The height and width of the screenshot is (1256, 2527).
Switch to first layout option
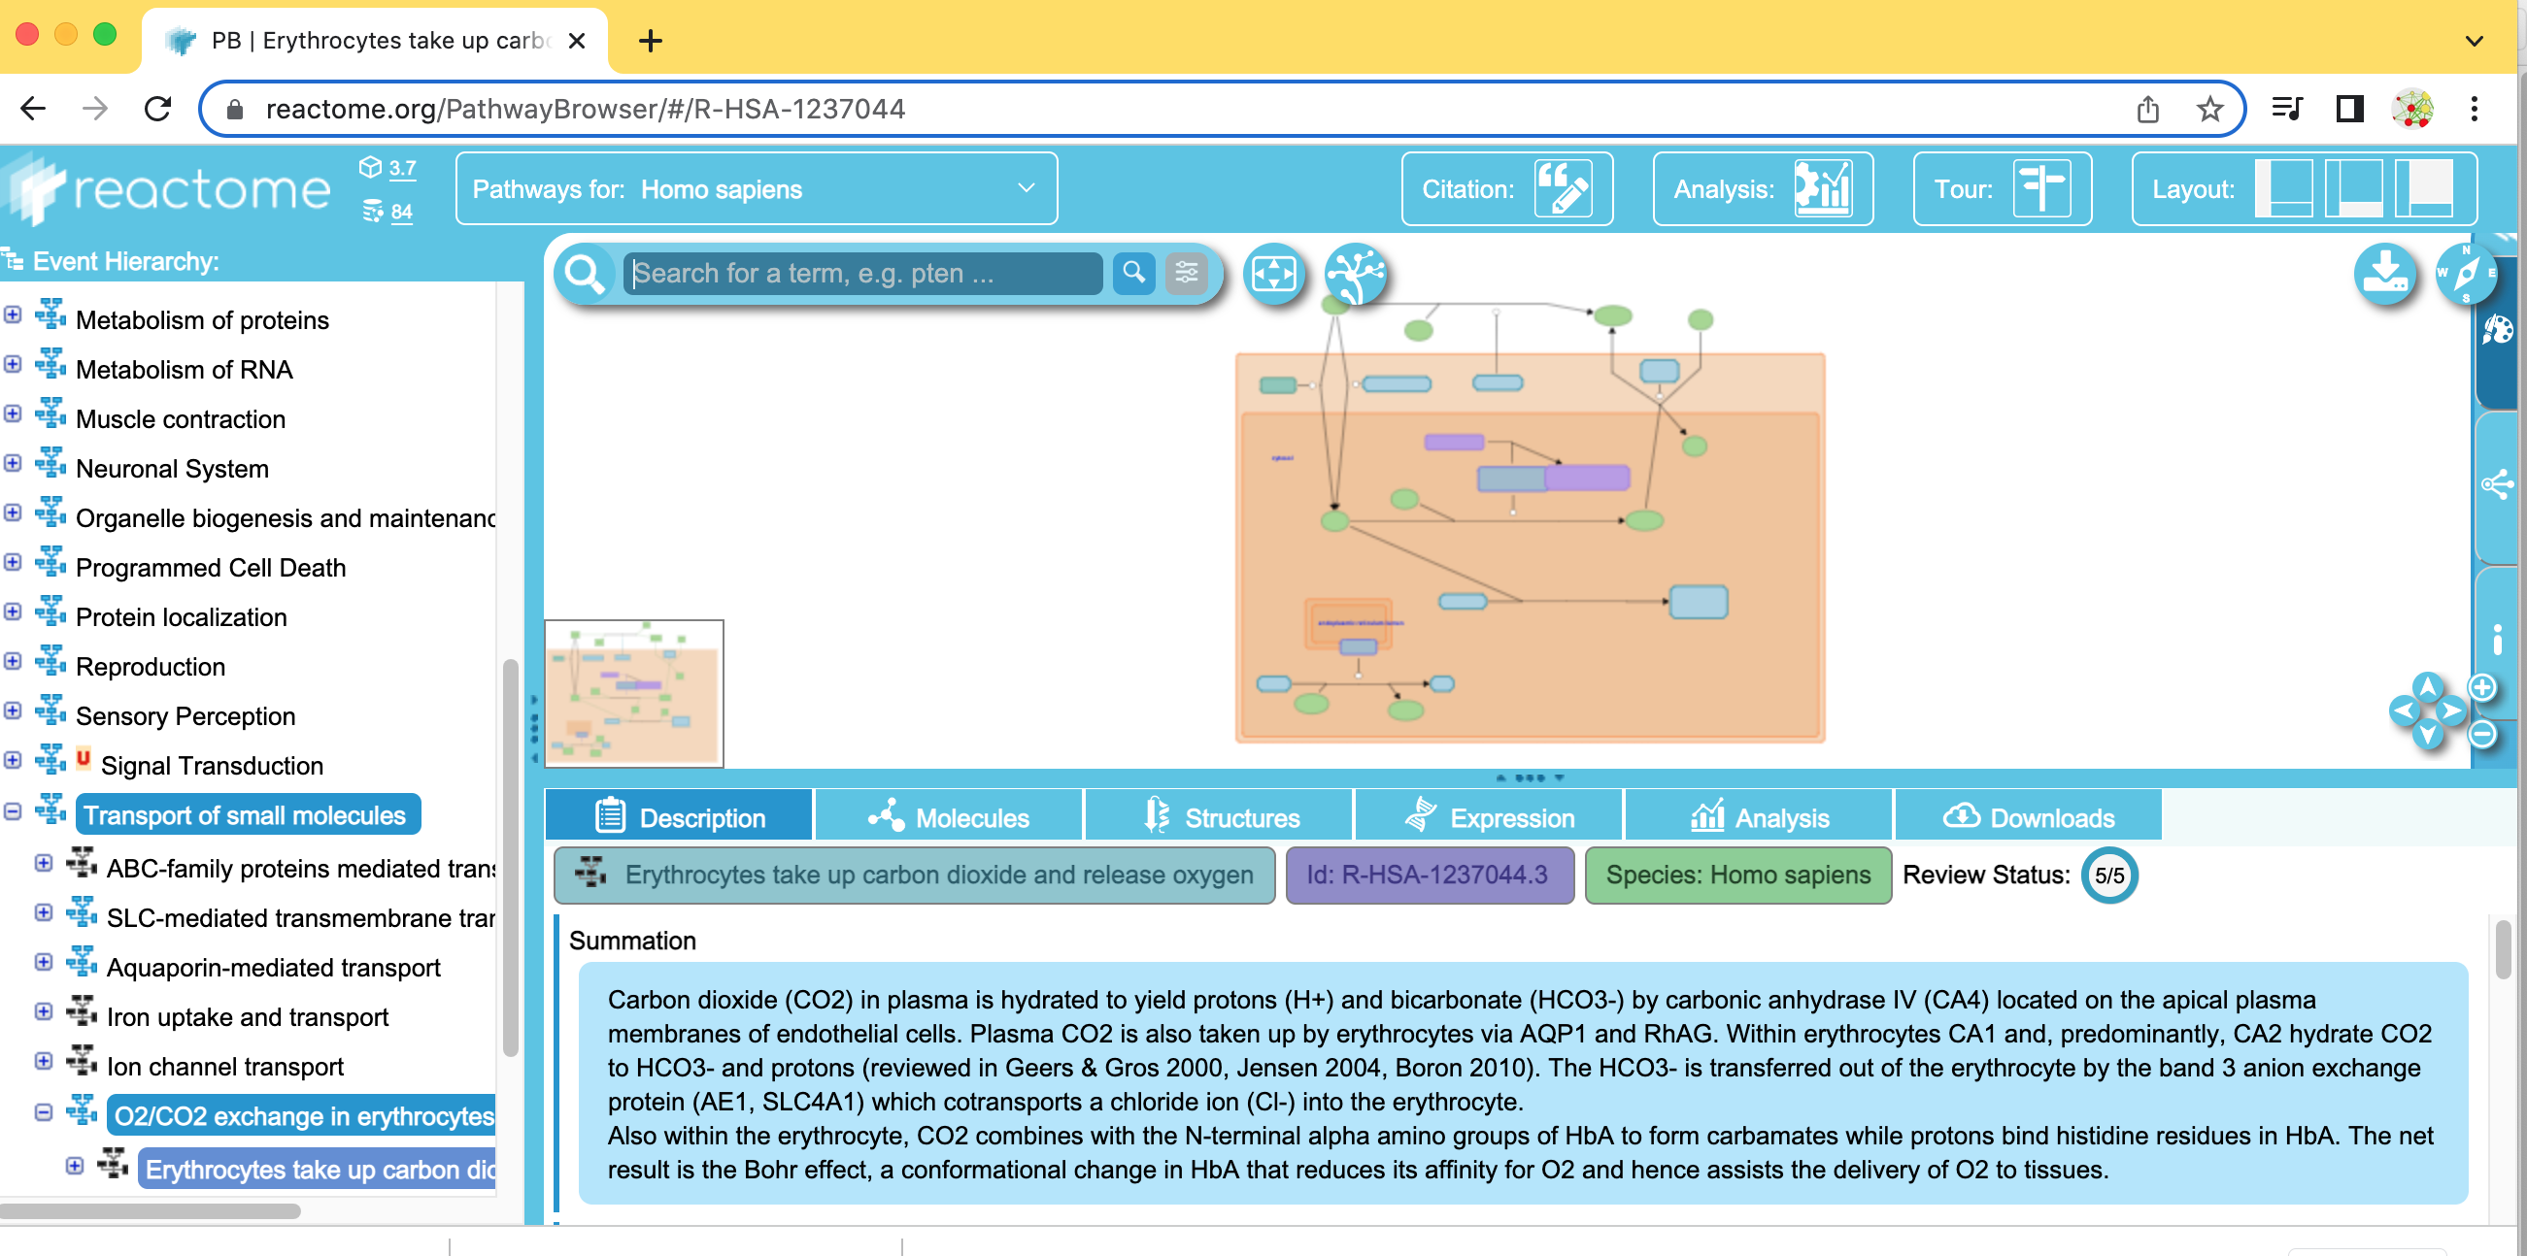2283,188
